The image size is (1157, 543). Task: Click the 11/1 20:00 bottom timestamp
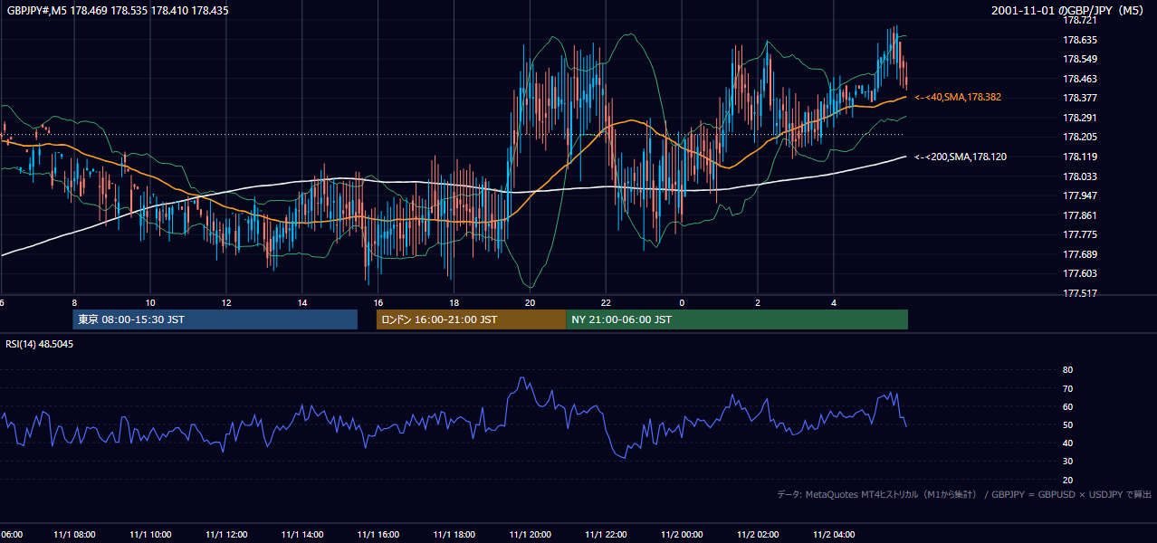(531, 535)
